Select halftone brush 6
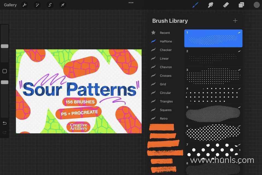Image resolution: width=262 pixels, height=175 pixels. point(213,132)
